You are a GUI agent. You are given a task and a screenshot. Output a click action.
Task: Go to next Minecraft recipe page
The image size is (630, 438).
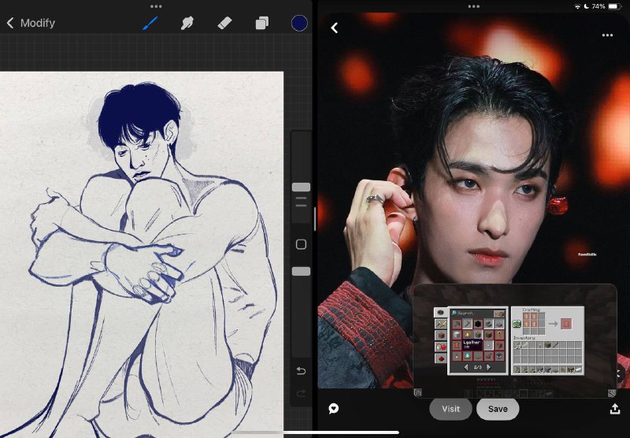pyautogui.click(x=489, y=367)
